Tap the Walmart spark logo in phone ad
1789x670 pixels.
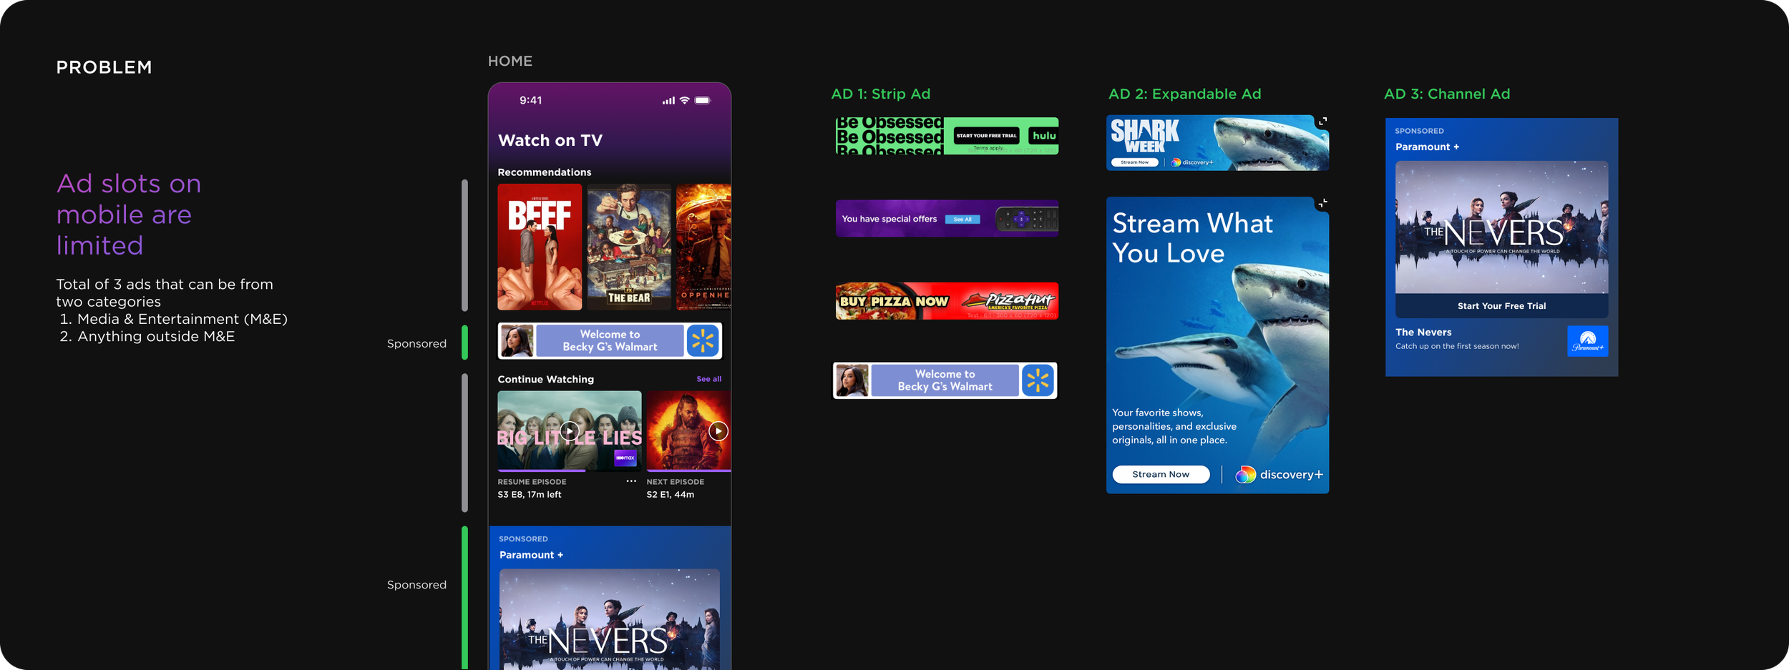pyautogui.click(x=703, y=340)
